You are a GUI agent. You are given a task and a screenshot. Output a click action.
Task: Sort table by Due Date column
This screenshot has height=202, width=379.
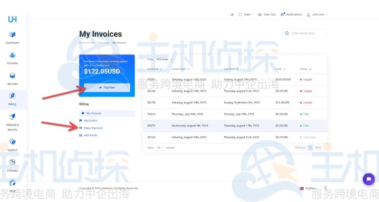(231, 69)
